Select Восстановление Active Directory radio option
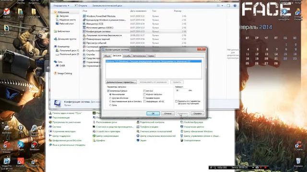Image resolution: width=307 pixels, height=172 pixels. click(110, 102)
